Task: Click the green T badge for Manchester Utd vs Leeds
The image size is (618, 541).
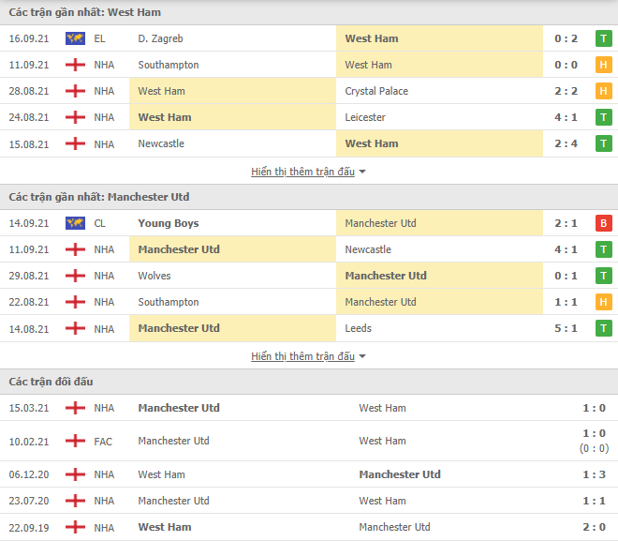Action: click(603, 328)
